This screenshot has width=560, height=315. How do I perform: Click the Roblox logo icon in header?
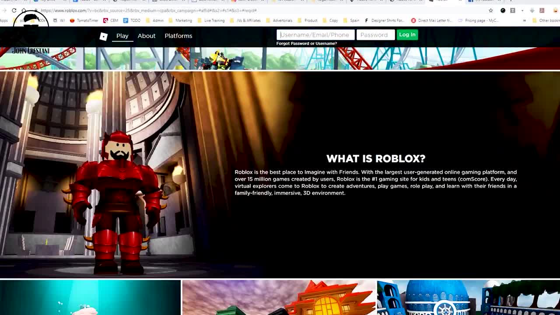coord(103,36)
